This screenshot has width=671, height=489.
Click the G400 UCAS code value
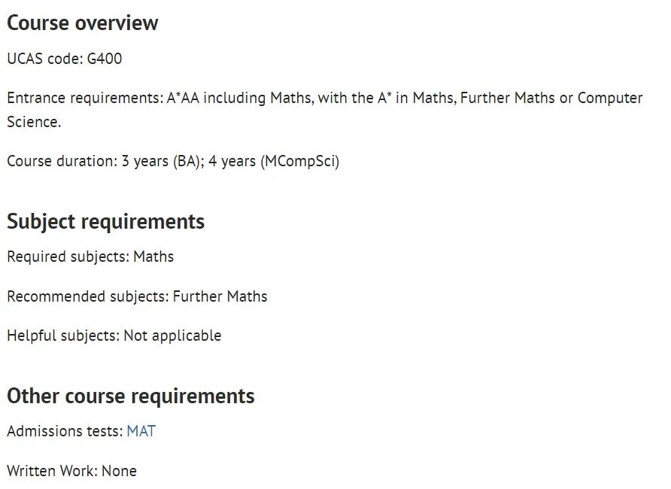(105, 59)
